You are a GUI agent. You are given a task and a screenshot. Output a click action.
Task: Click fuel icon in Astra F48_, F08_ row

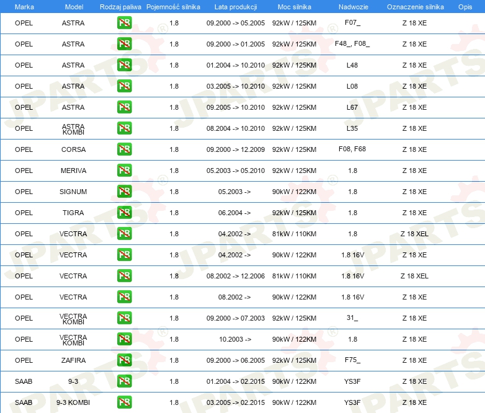(x=124, y=44)
